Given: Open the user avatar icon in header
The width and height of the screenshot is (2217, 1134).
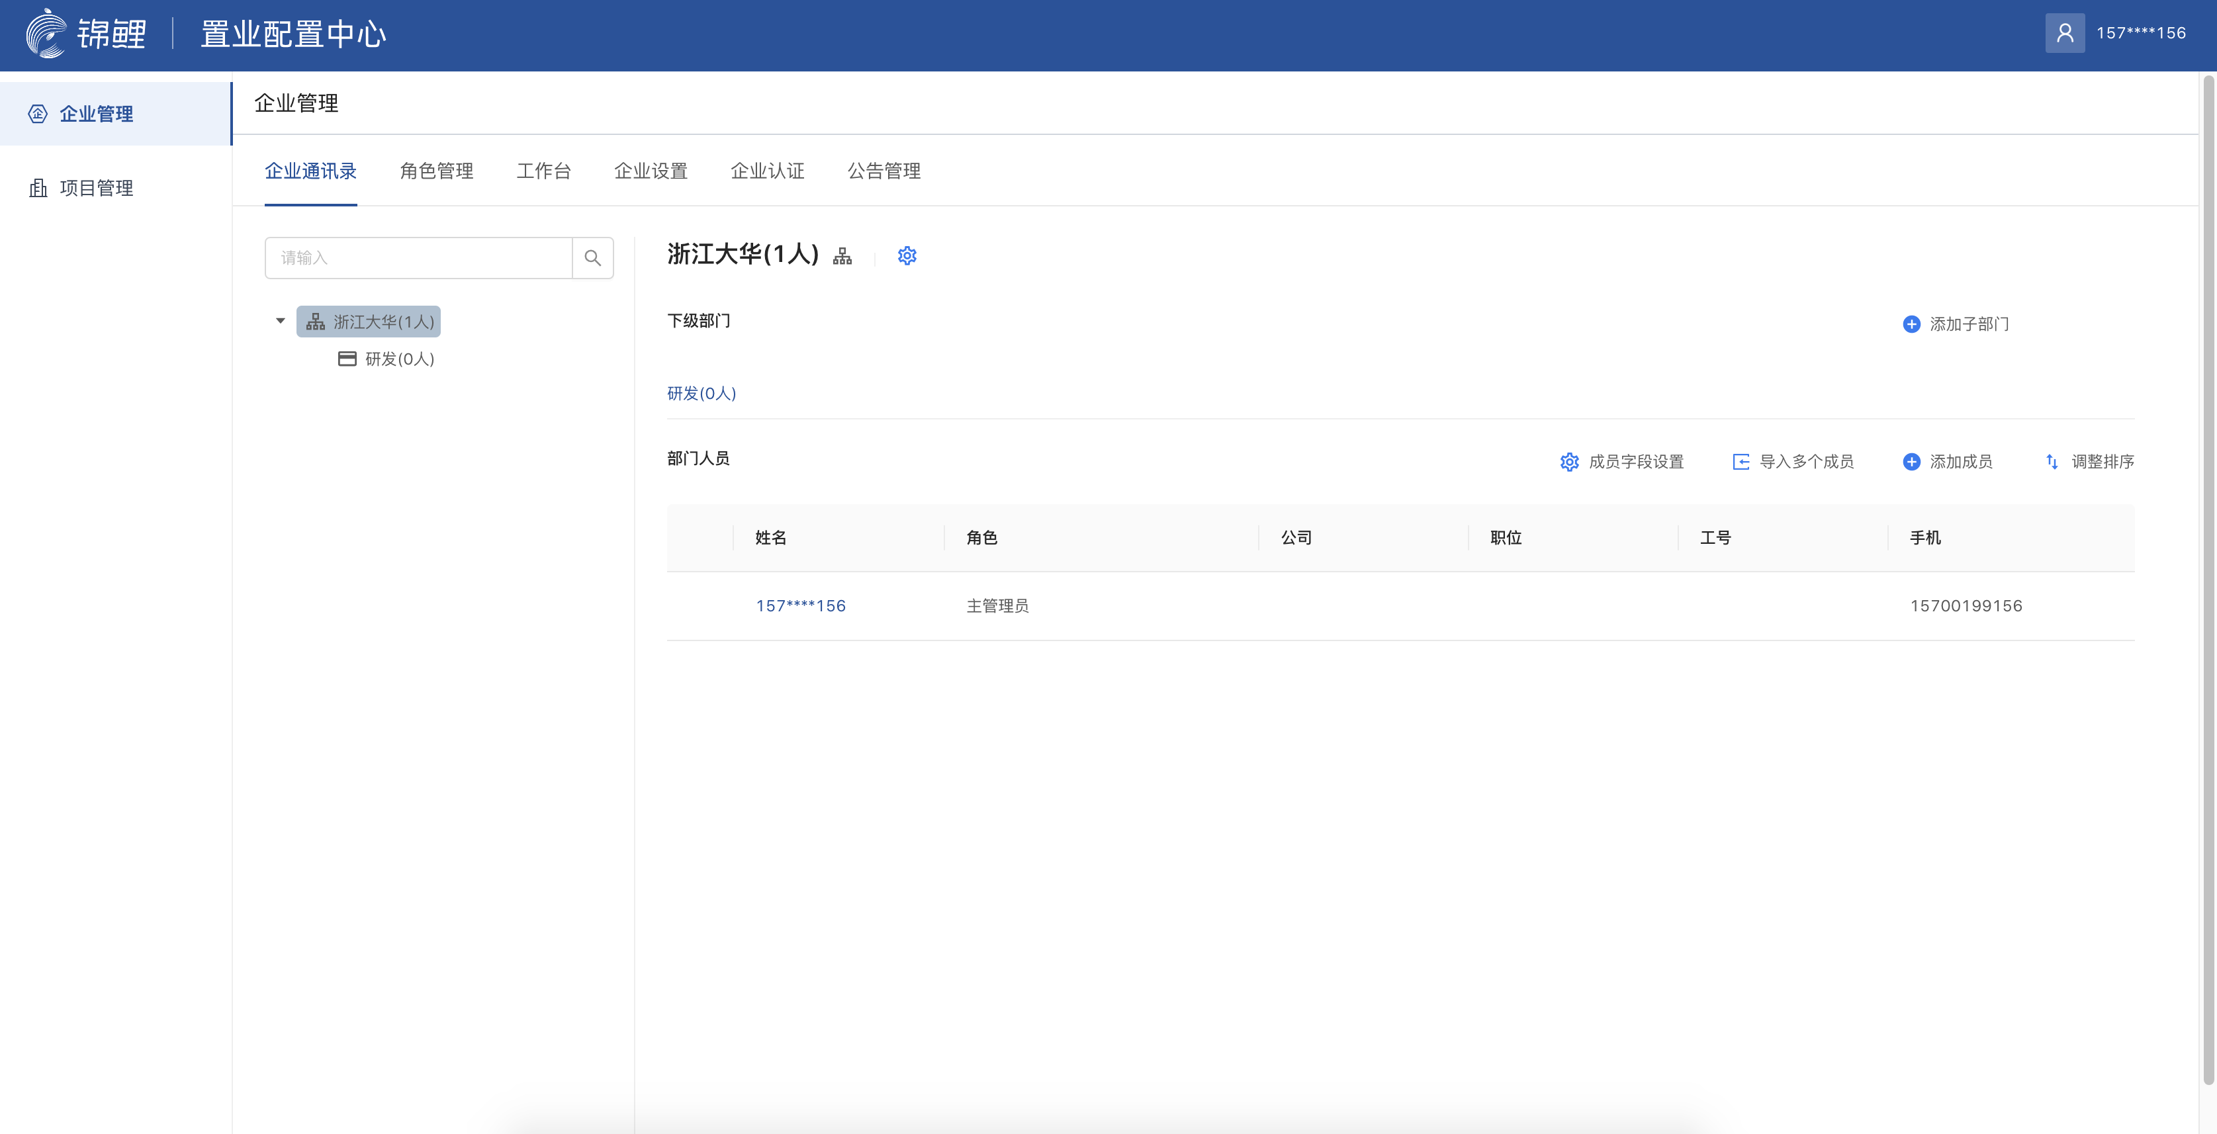Looking at the screenshot, I should 2065,34.
